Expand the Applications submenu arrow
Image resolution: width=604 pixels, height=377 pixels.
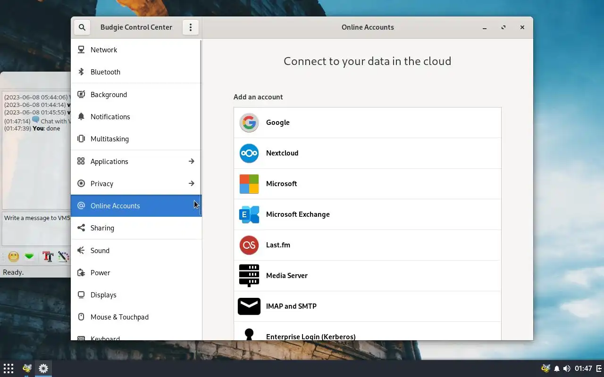coord(191,161)
